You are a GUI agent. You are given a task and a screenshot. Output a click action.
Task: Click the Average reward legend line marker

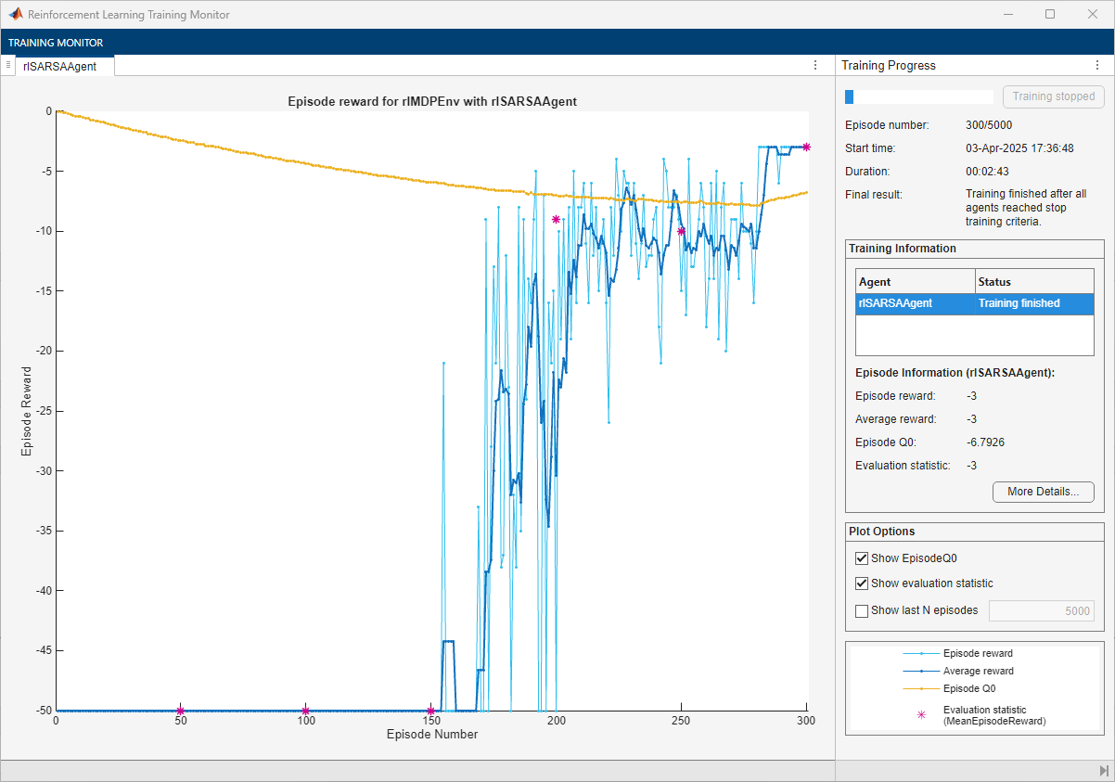tap(921, 671)
